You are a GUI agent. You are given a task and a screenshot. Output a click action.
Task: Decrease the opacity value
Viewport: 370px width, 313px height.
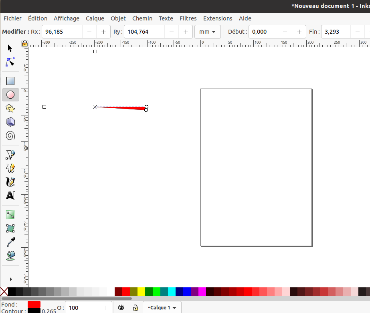pos(91,307)
